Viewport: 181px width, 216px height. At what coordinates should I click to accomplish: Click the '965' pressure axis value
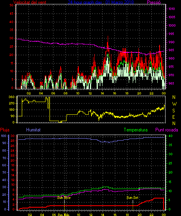tap(171, 83)
